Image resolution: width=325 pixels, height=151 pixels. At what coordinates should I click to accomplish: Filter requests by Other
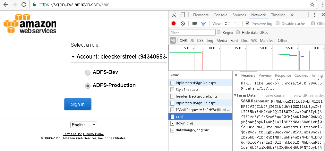283,41
